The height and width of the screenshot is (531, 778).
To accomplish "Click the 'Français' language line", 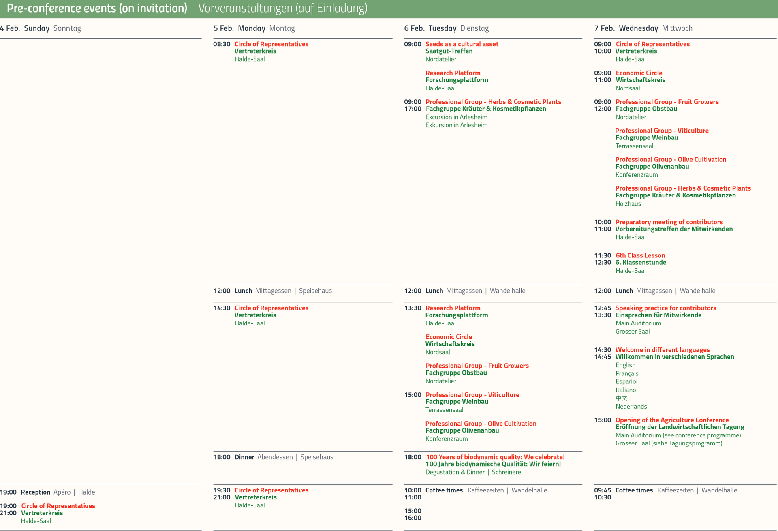I will click(627, 374).
